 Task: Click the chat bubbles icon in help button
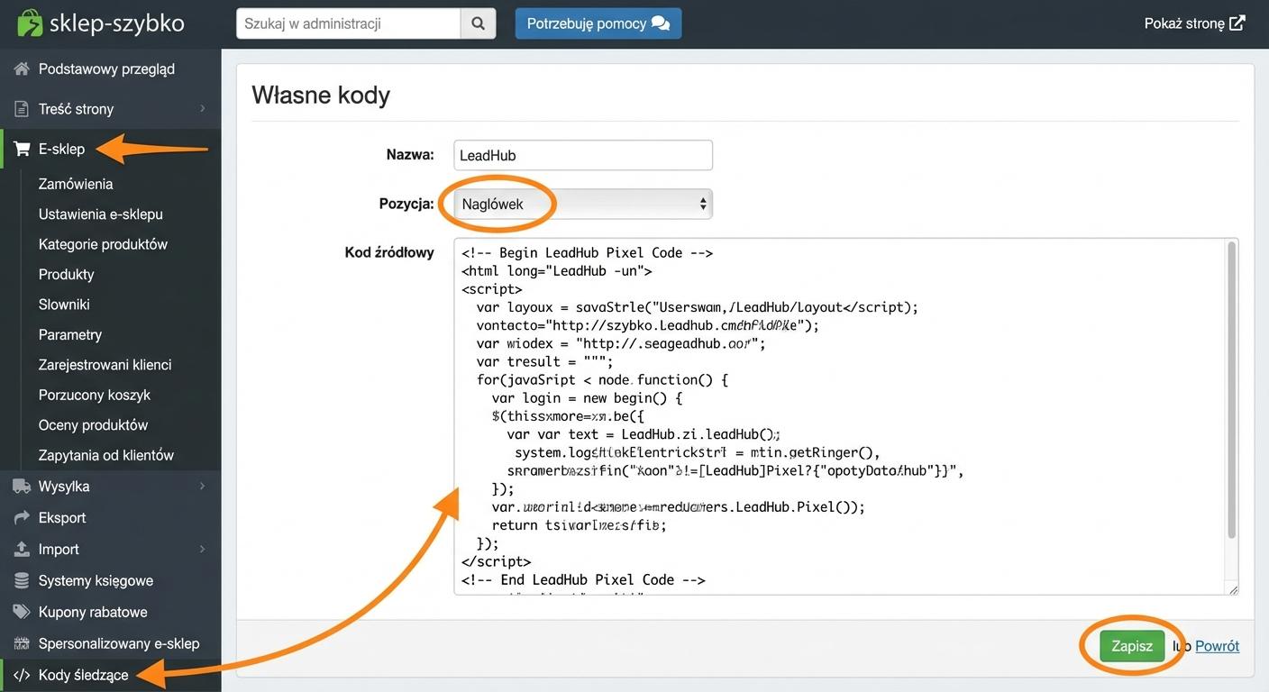661,23
